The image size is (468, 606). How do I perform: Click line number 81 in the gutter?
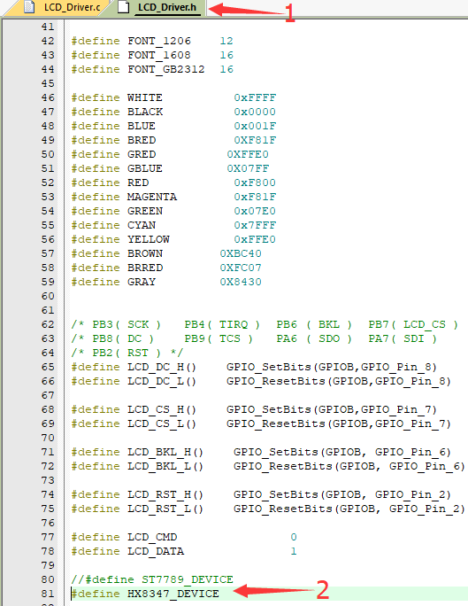point(48,594)
